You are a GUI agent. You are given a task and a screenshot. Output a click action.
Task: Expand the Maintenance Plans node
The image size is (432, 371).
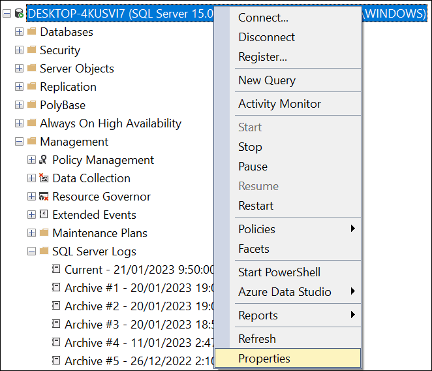(32, 233)
